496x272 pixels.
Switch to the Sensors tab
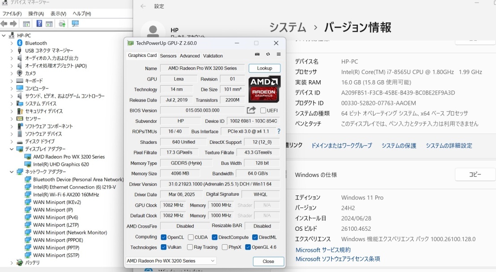click(168, 56)
